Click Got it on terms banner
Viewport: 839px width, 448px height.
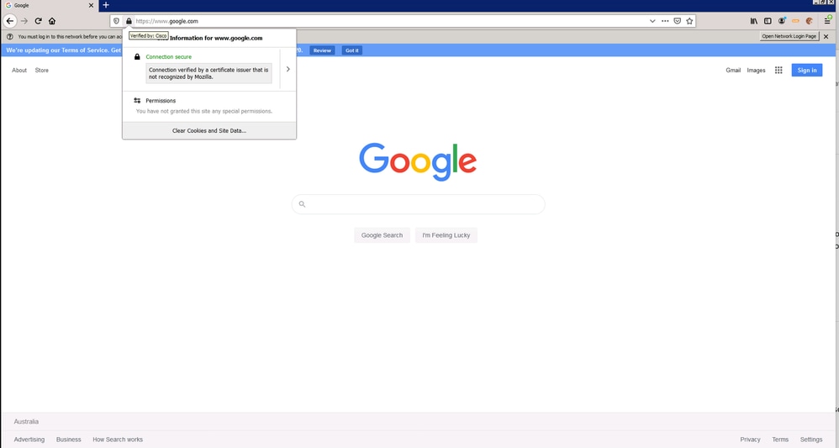(x=352, y=50)
